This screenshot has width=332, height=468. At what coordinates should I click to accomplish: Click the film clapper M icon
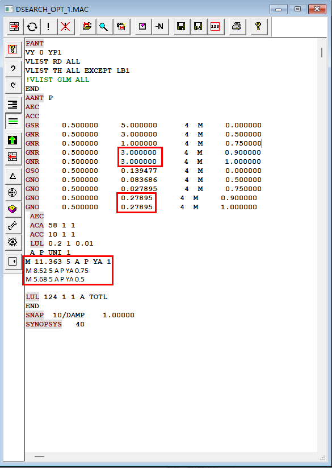click(x=121, y=27)
